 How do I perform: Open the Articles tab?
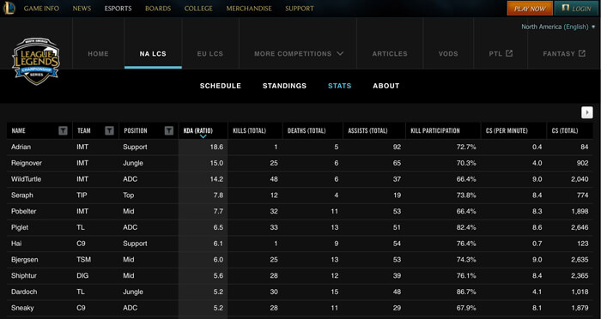pyautogui.click(x=390, y=54)
